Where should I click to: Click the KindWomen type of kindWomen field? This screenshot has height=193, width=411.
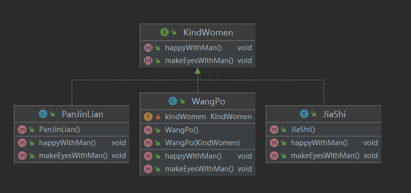[231, 117]
